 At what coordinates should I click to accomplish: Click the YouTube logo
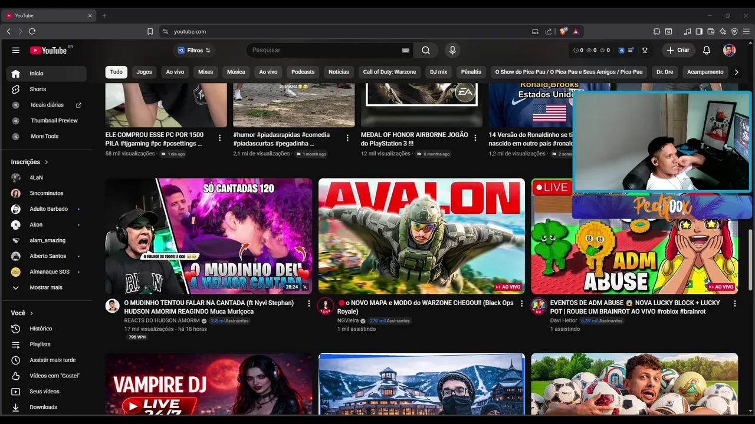48,50
